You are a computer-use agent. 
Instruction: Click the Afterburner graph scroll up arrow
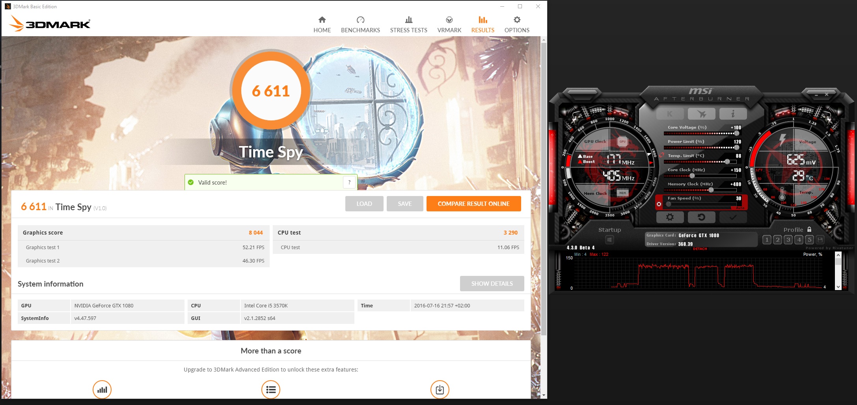[838, 255]
